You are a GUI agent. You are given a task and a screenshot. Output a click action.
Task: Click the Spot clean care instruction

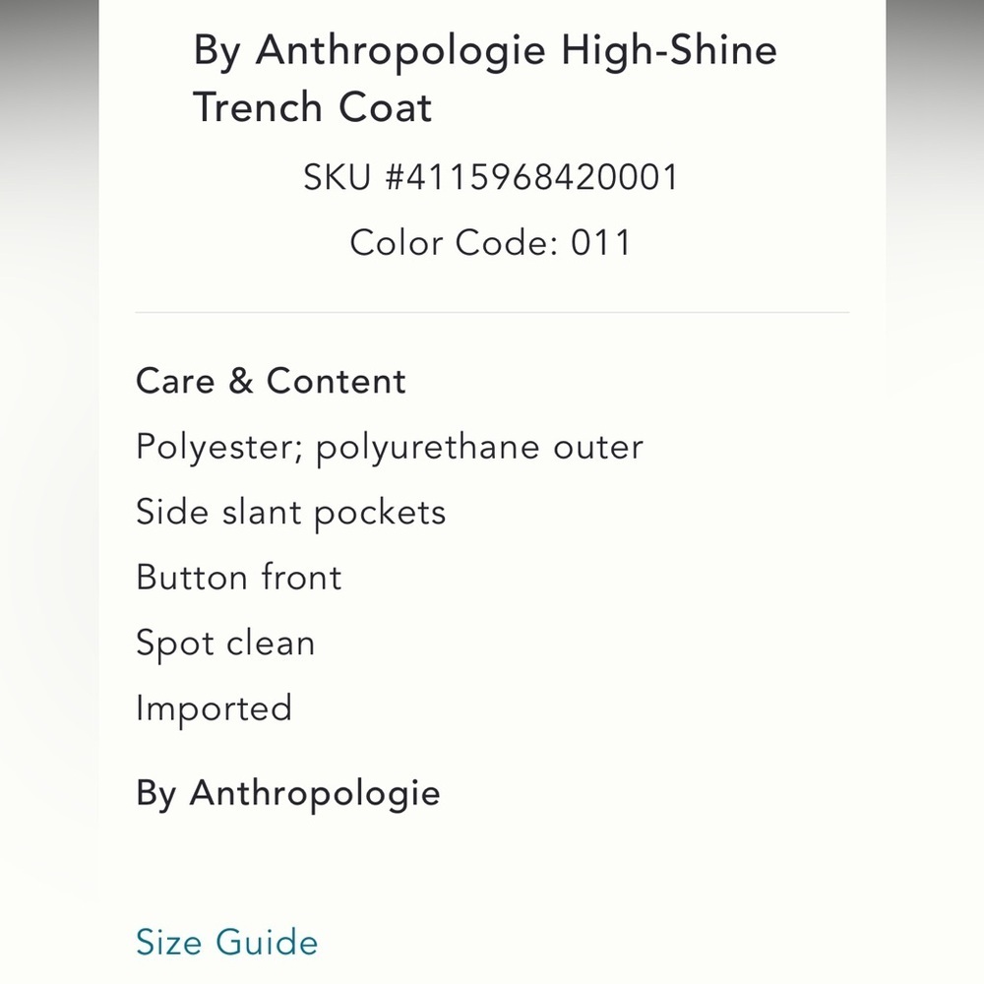(225, 643)
